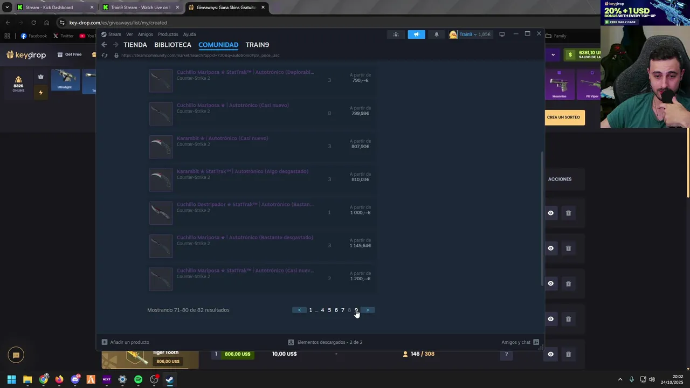
Task: Click the keydrop logo
Action: [26, 54]
